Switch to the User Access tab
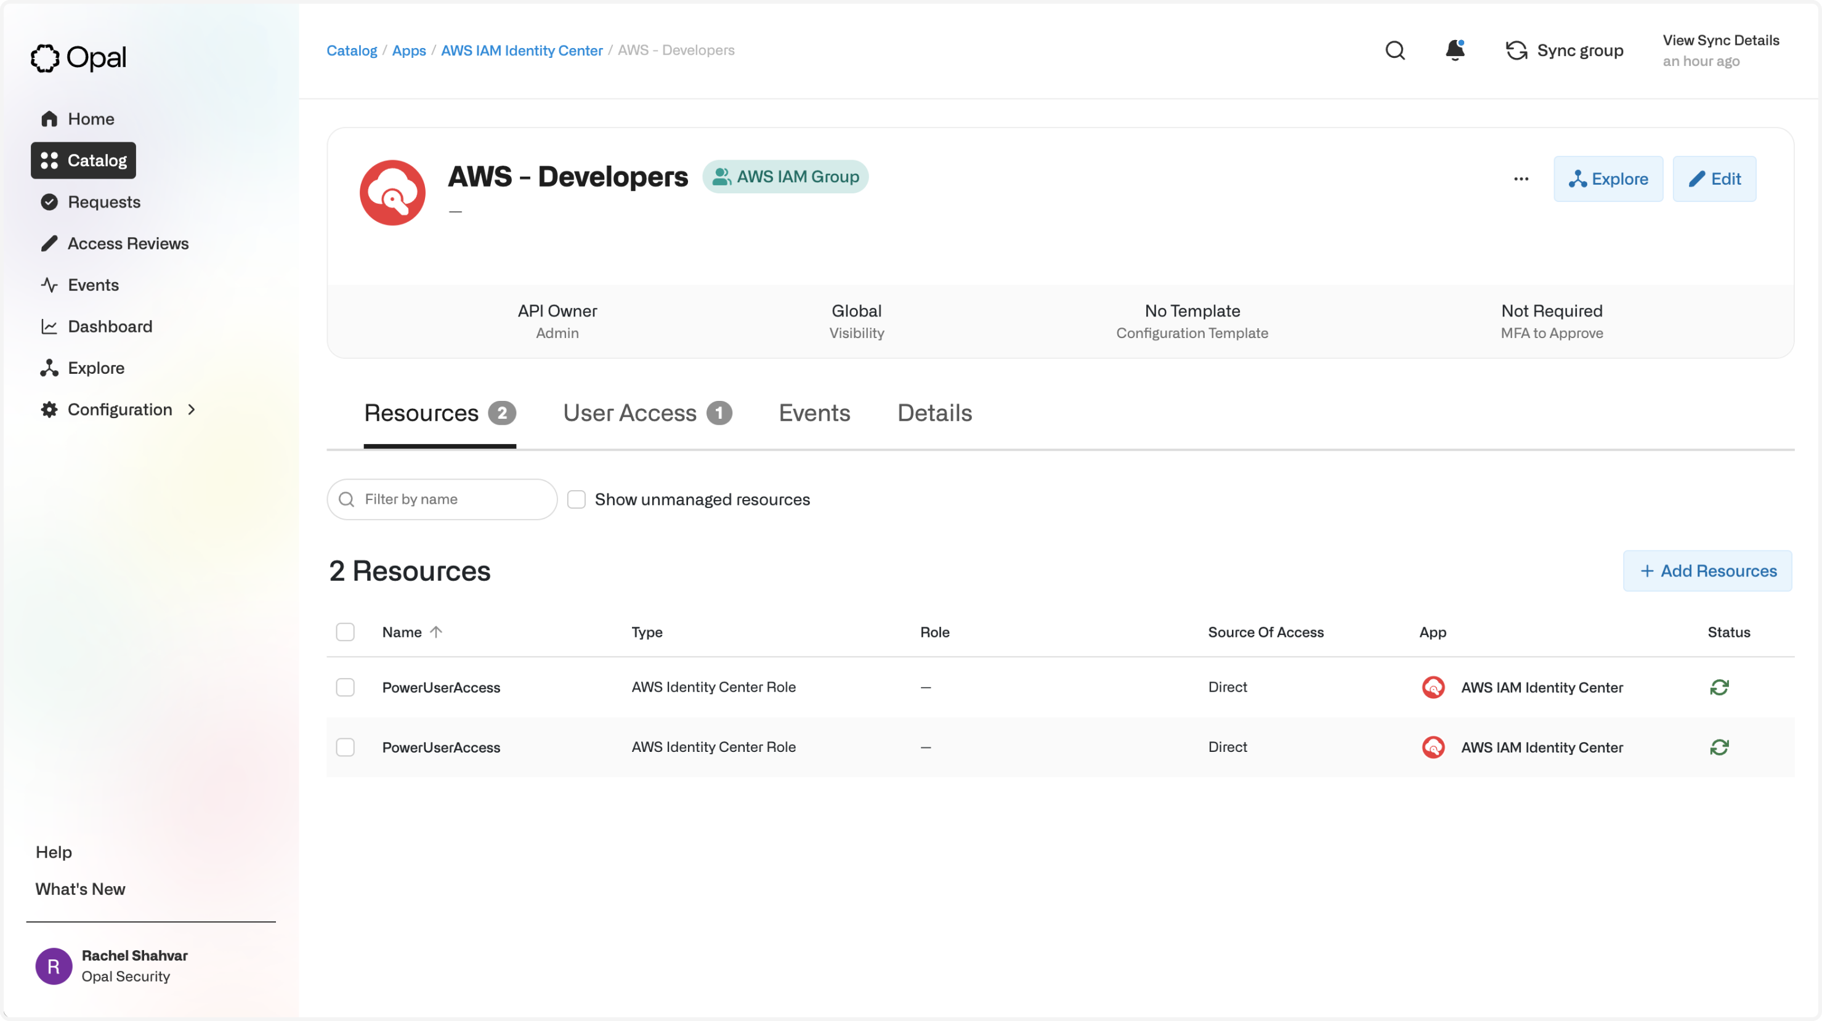The width and height of the screenshot is (1822, 1021). (x=647, y=413)
